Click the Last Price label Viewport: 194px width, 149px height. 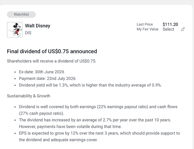pos(145,24)
